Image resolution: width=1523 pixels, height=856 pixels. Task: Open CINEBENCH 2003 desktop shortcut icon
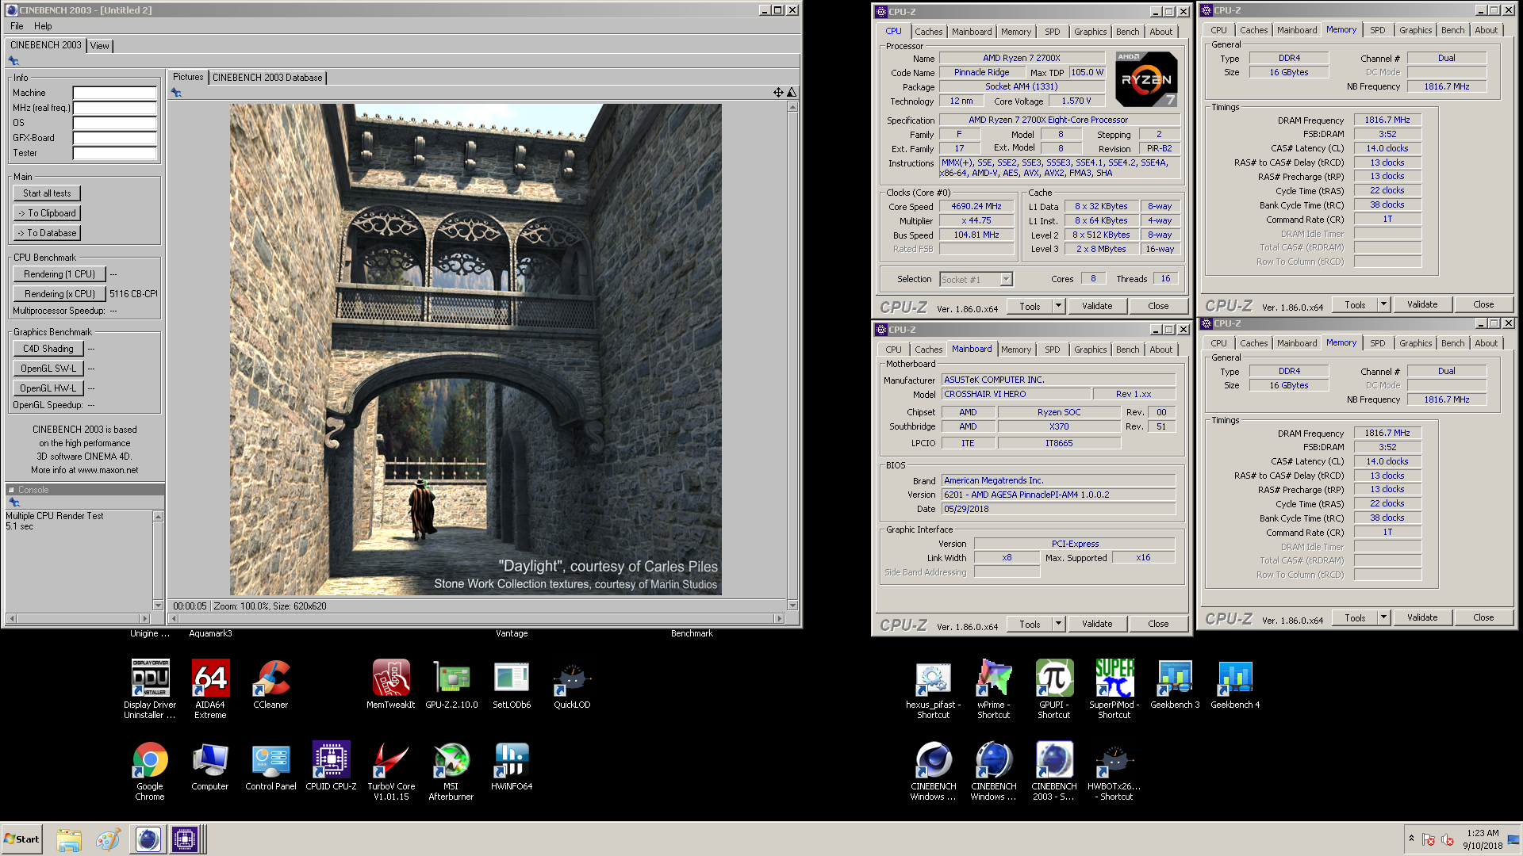[x=1054, y=770]
